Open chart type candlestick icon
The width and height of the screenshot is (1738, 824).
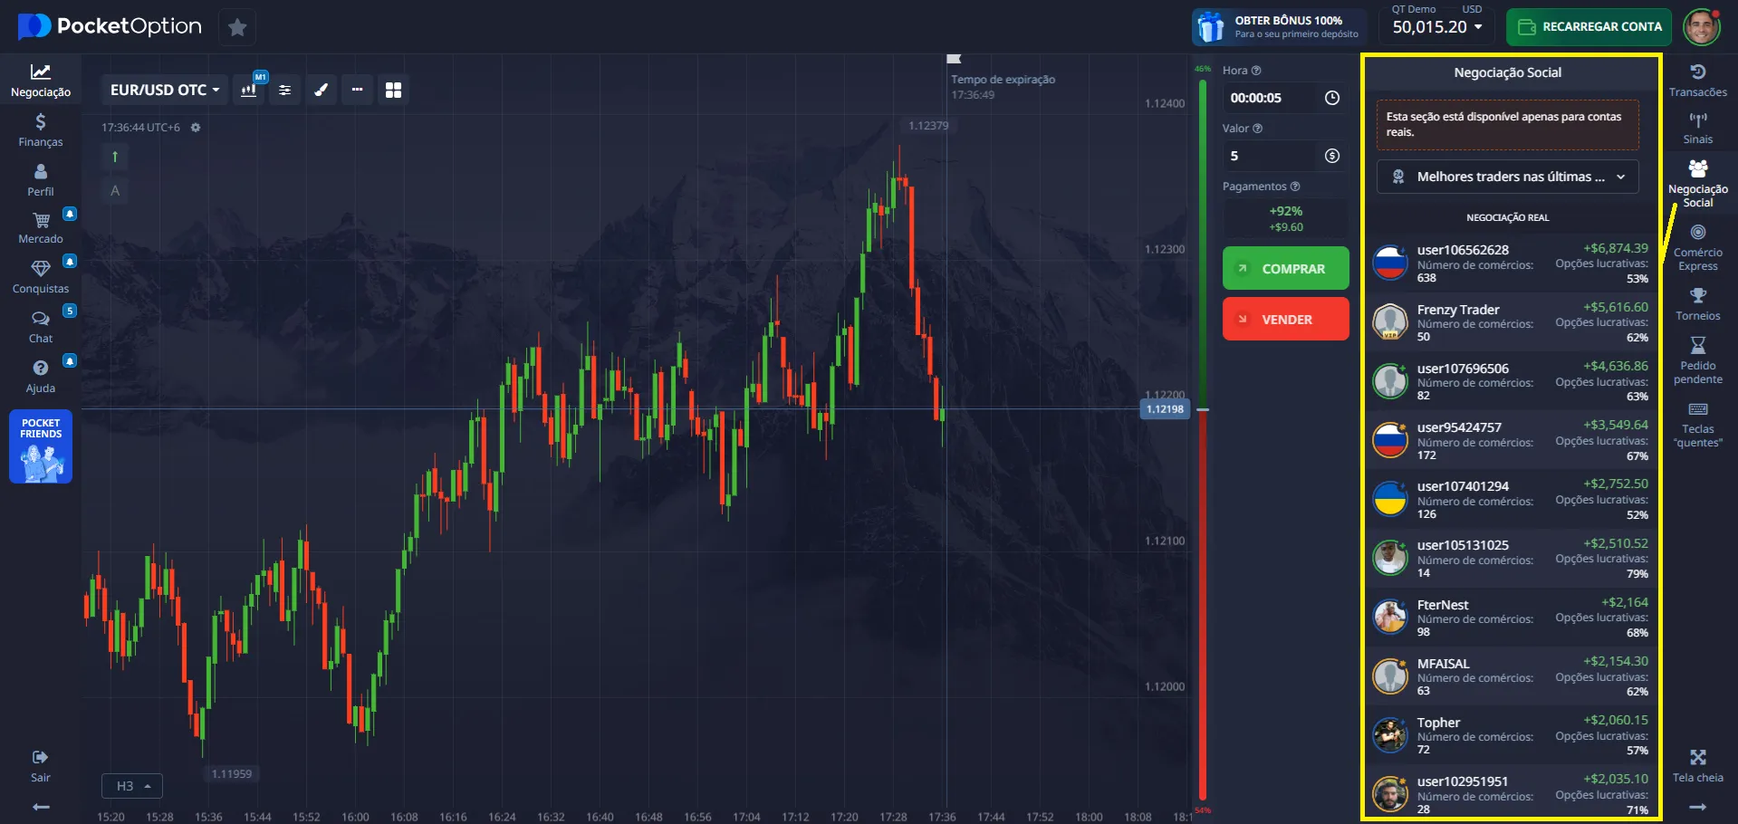(248, 90)
